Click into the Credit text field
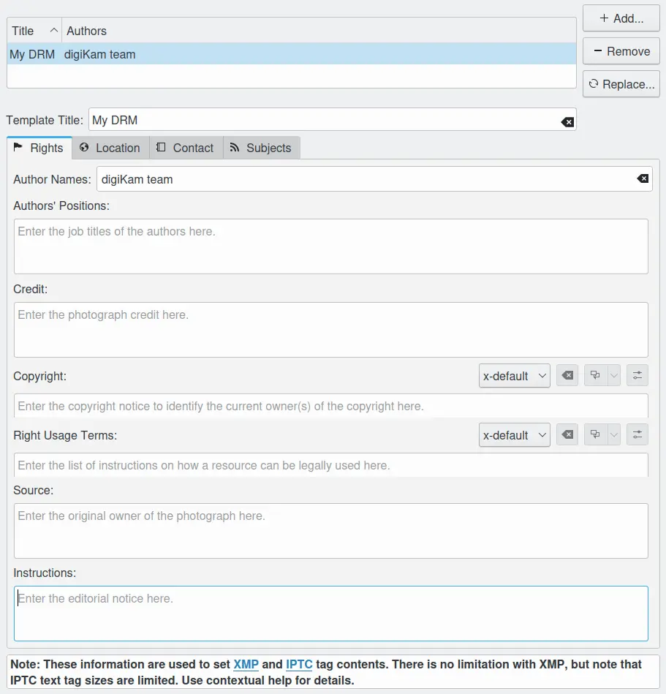The image size is (666, 694). pos(330,330)
